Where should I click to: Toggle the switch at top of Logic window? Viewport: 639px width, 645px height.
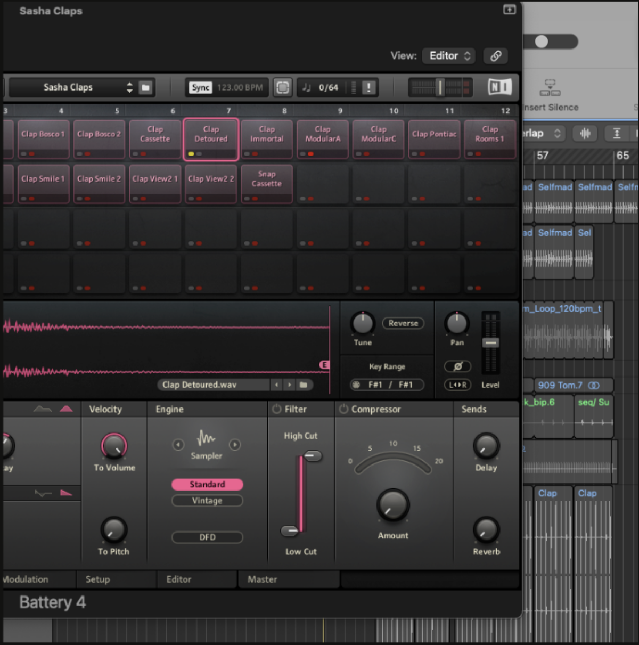click(551, 42)
